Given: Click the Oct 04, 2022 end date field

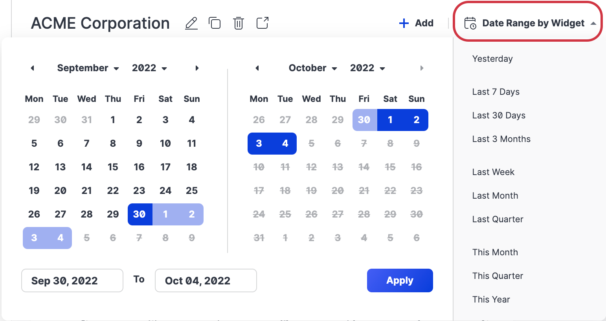Looking at the screenshot, I should pyautogui.click(x=206, y=280).
